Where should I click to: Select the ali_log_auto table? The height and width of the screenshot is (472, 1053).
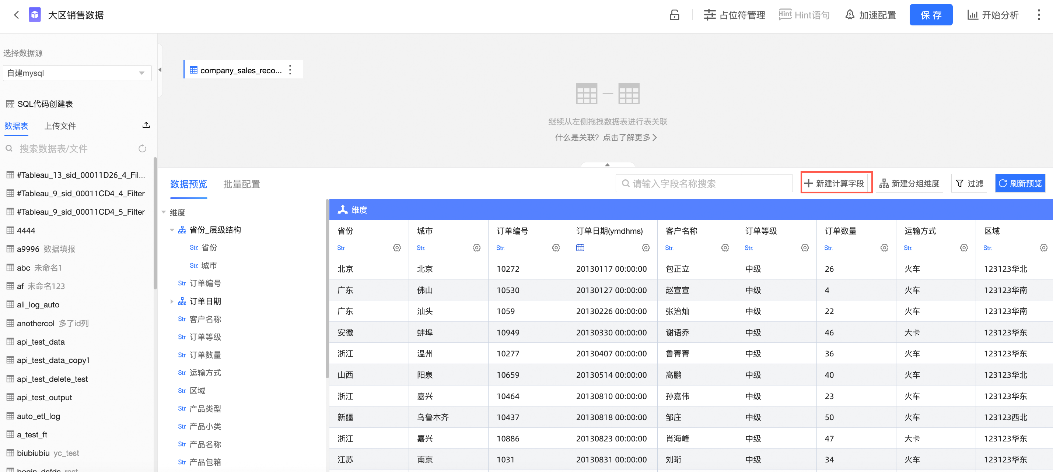[38, 304]
